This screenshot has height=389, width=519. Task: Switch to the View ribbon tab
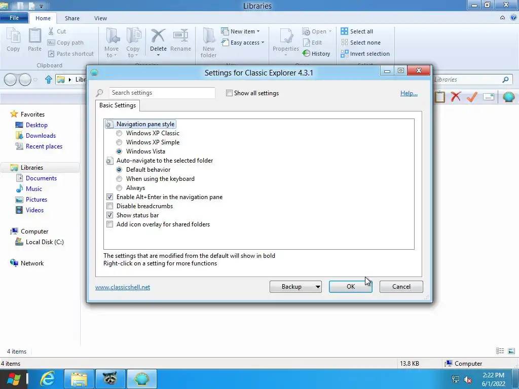pos(100,18)
